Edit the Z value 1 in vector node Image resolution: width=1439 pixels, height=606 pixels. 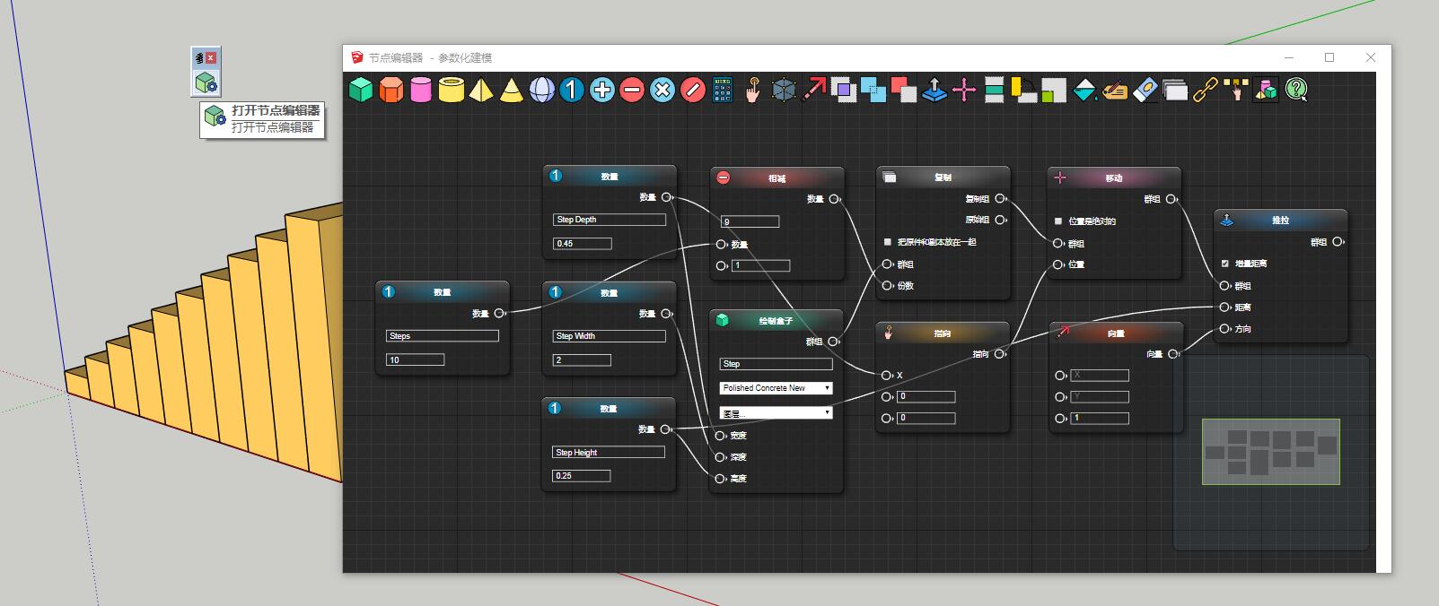[x=1100, y=419]
